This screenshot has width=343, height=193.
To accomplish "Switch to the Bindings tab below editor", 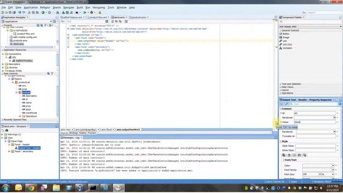I will tap(73, 133).
